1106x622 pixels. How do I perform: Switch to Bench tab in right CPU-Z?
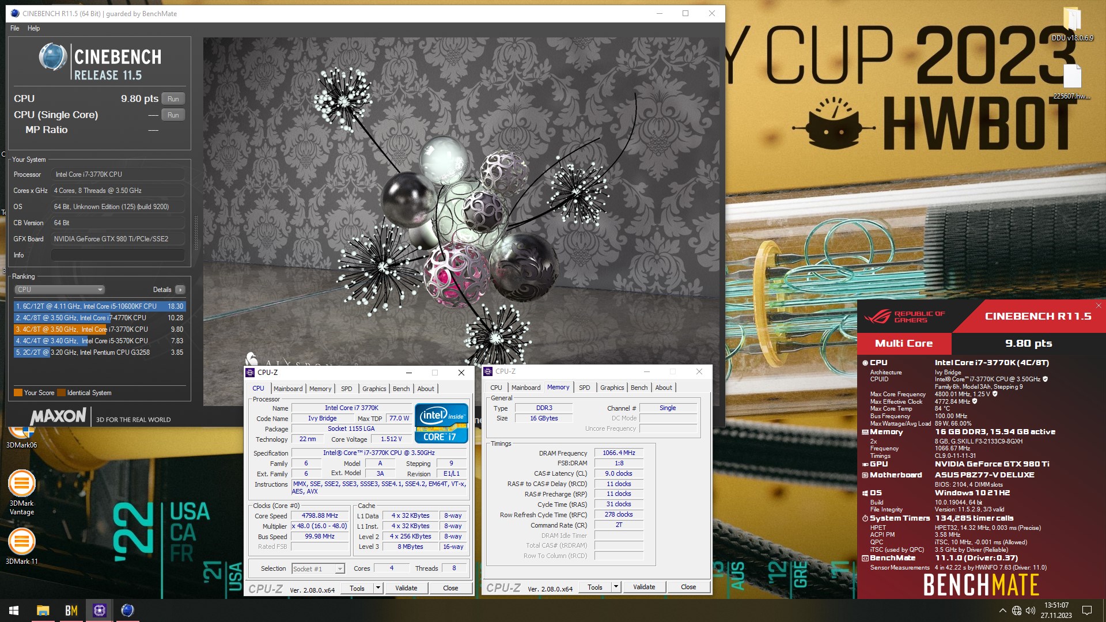[639, 388]
